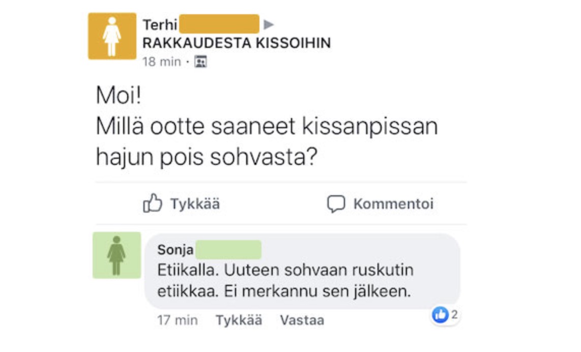Click the speech bubble comment icon
The image size is (581, 352).
click(336, 204)
